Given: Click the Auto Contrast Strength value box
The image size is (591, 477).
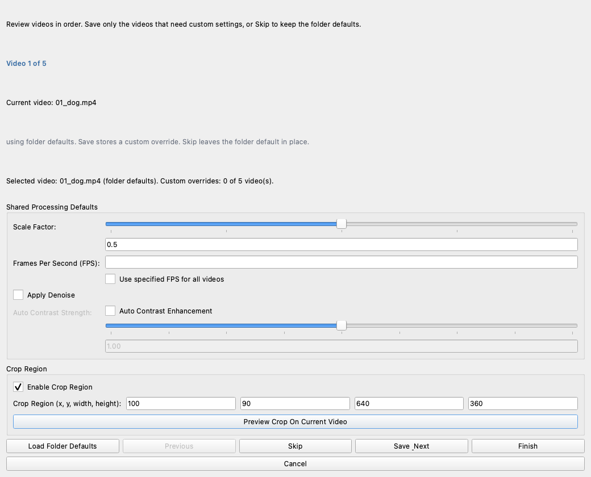Looking at the screenshot, I should click(x=341, y=346).
